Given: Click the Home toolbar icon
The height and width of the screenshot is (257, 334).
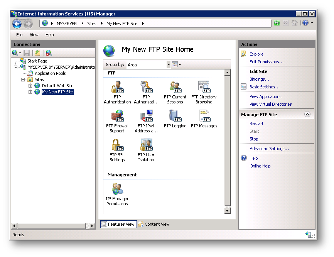Looking at the screenshot, I should click(x=295, y=23).
